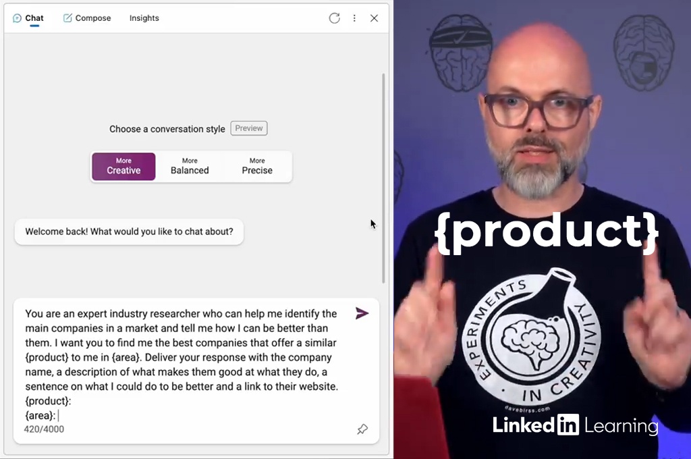Open the Chat tab

[x=28, y=18]
